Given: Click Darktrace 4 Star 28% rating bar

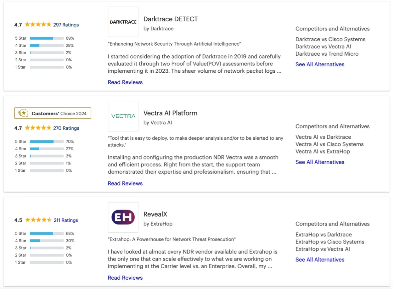Looking at the screenshot, I should [47, 46].
